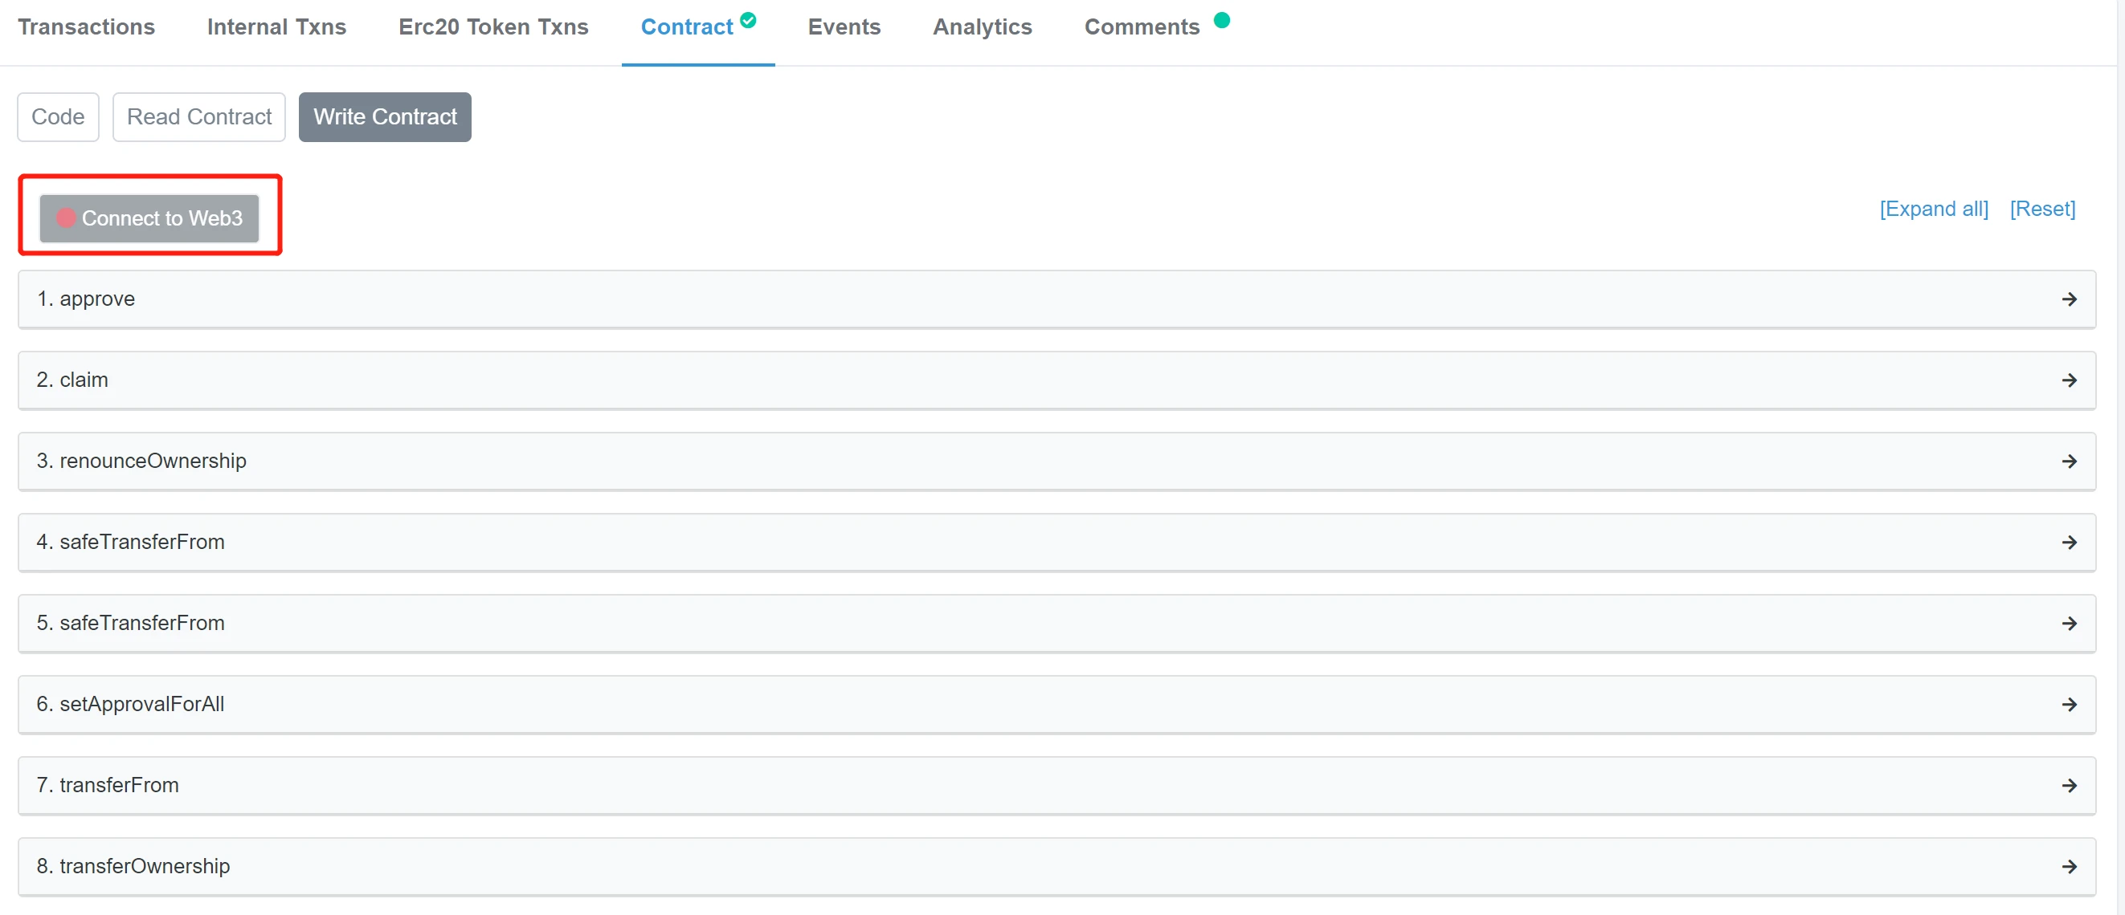Go to the Analytics tab
The height and width of the screenshot is (915, 2125).
pos(982,27)
